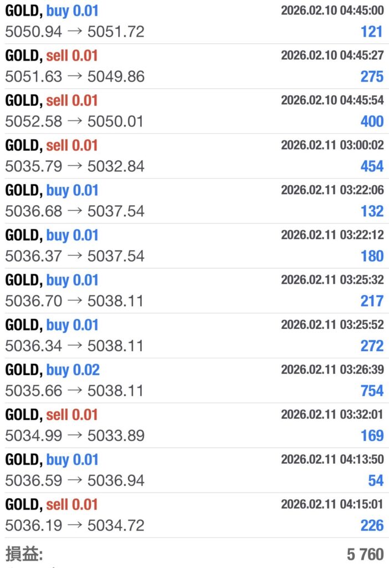This screenshot has width=389, height=568.
Task: Tap the 損益 summary label
Action: click(x=24, y=554)
